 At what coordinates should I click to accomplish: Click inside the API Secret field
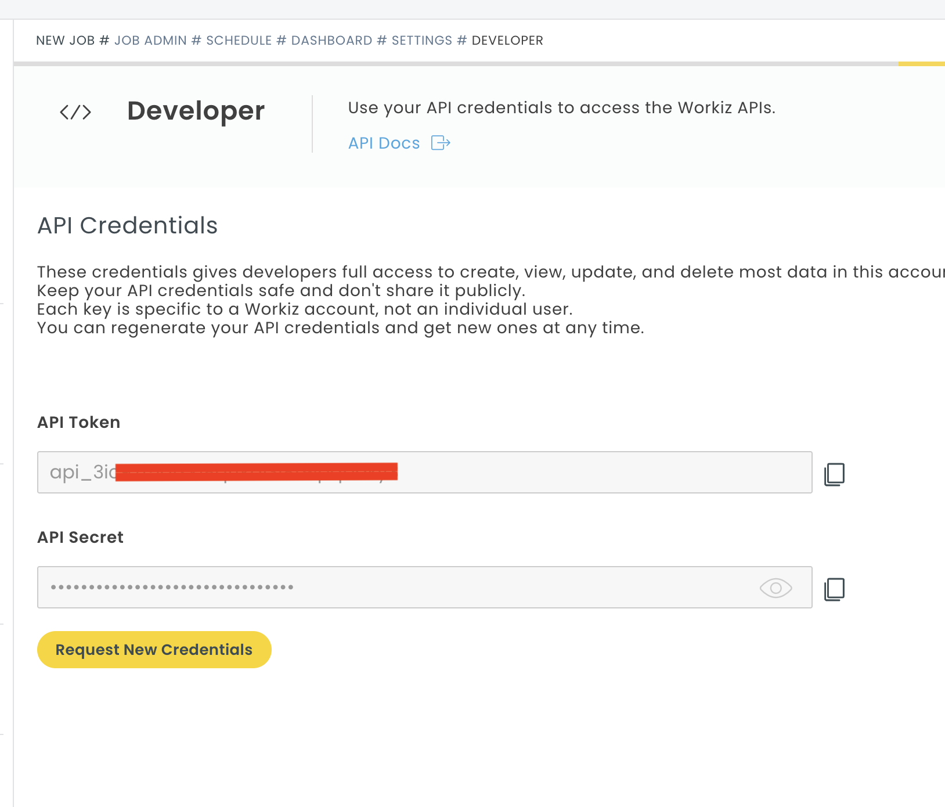425,588
